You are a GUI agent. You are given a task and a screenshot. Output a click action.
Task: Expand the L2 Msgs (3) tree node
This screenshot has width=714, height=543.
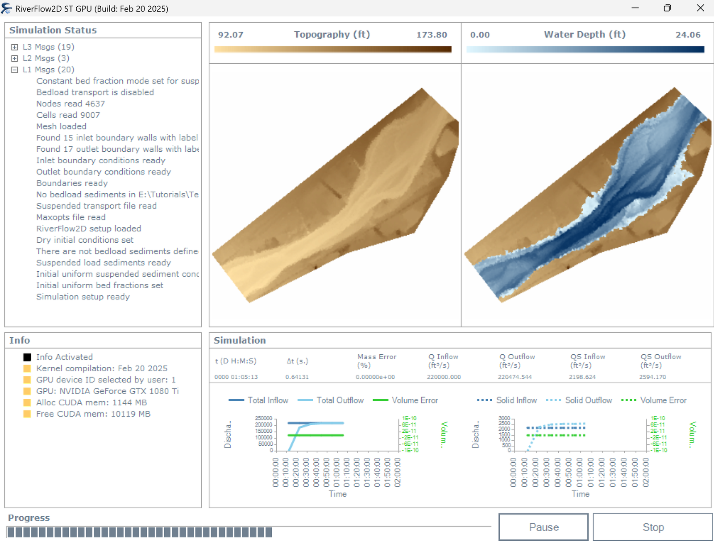click(15, 58)
